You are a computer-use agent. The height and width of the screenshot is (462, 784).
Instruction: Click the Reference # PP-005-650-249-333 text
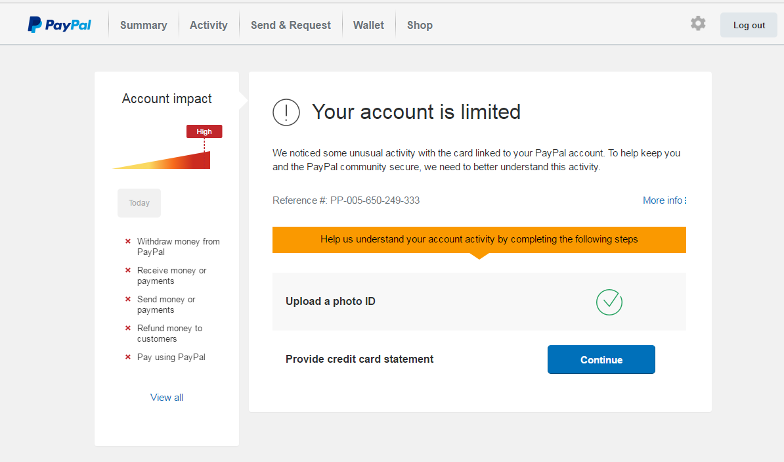(x=346, y=200)
